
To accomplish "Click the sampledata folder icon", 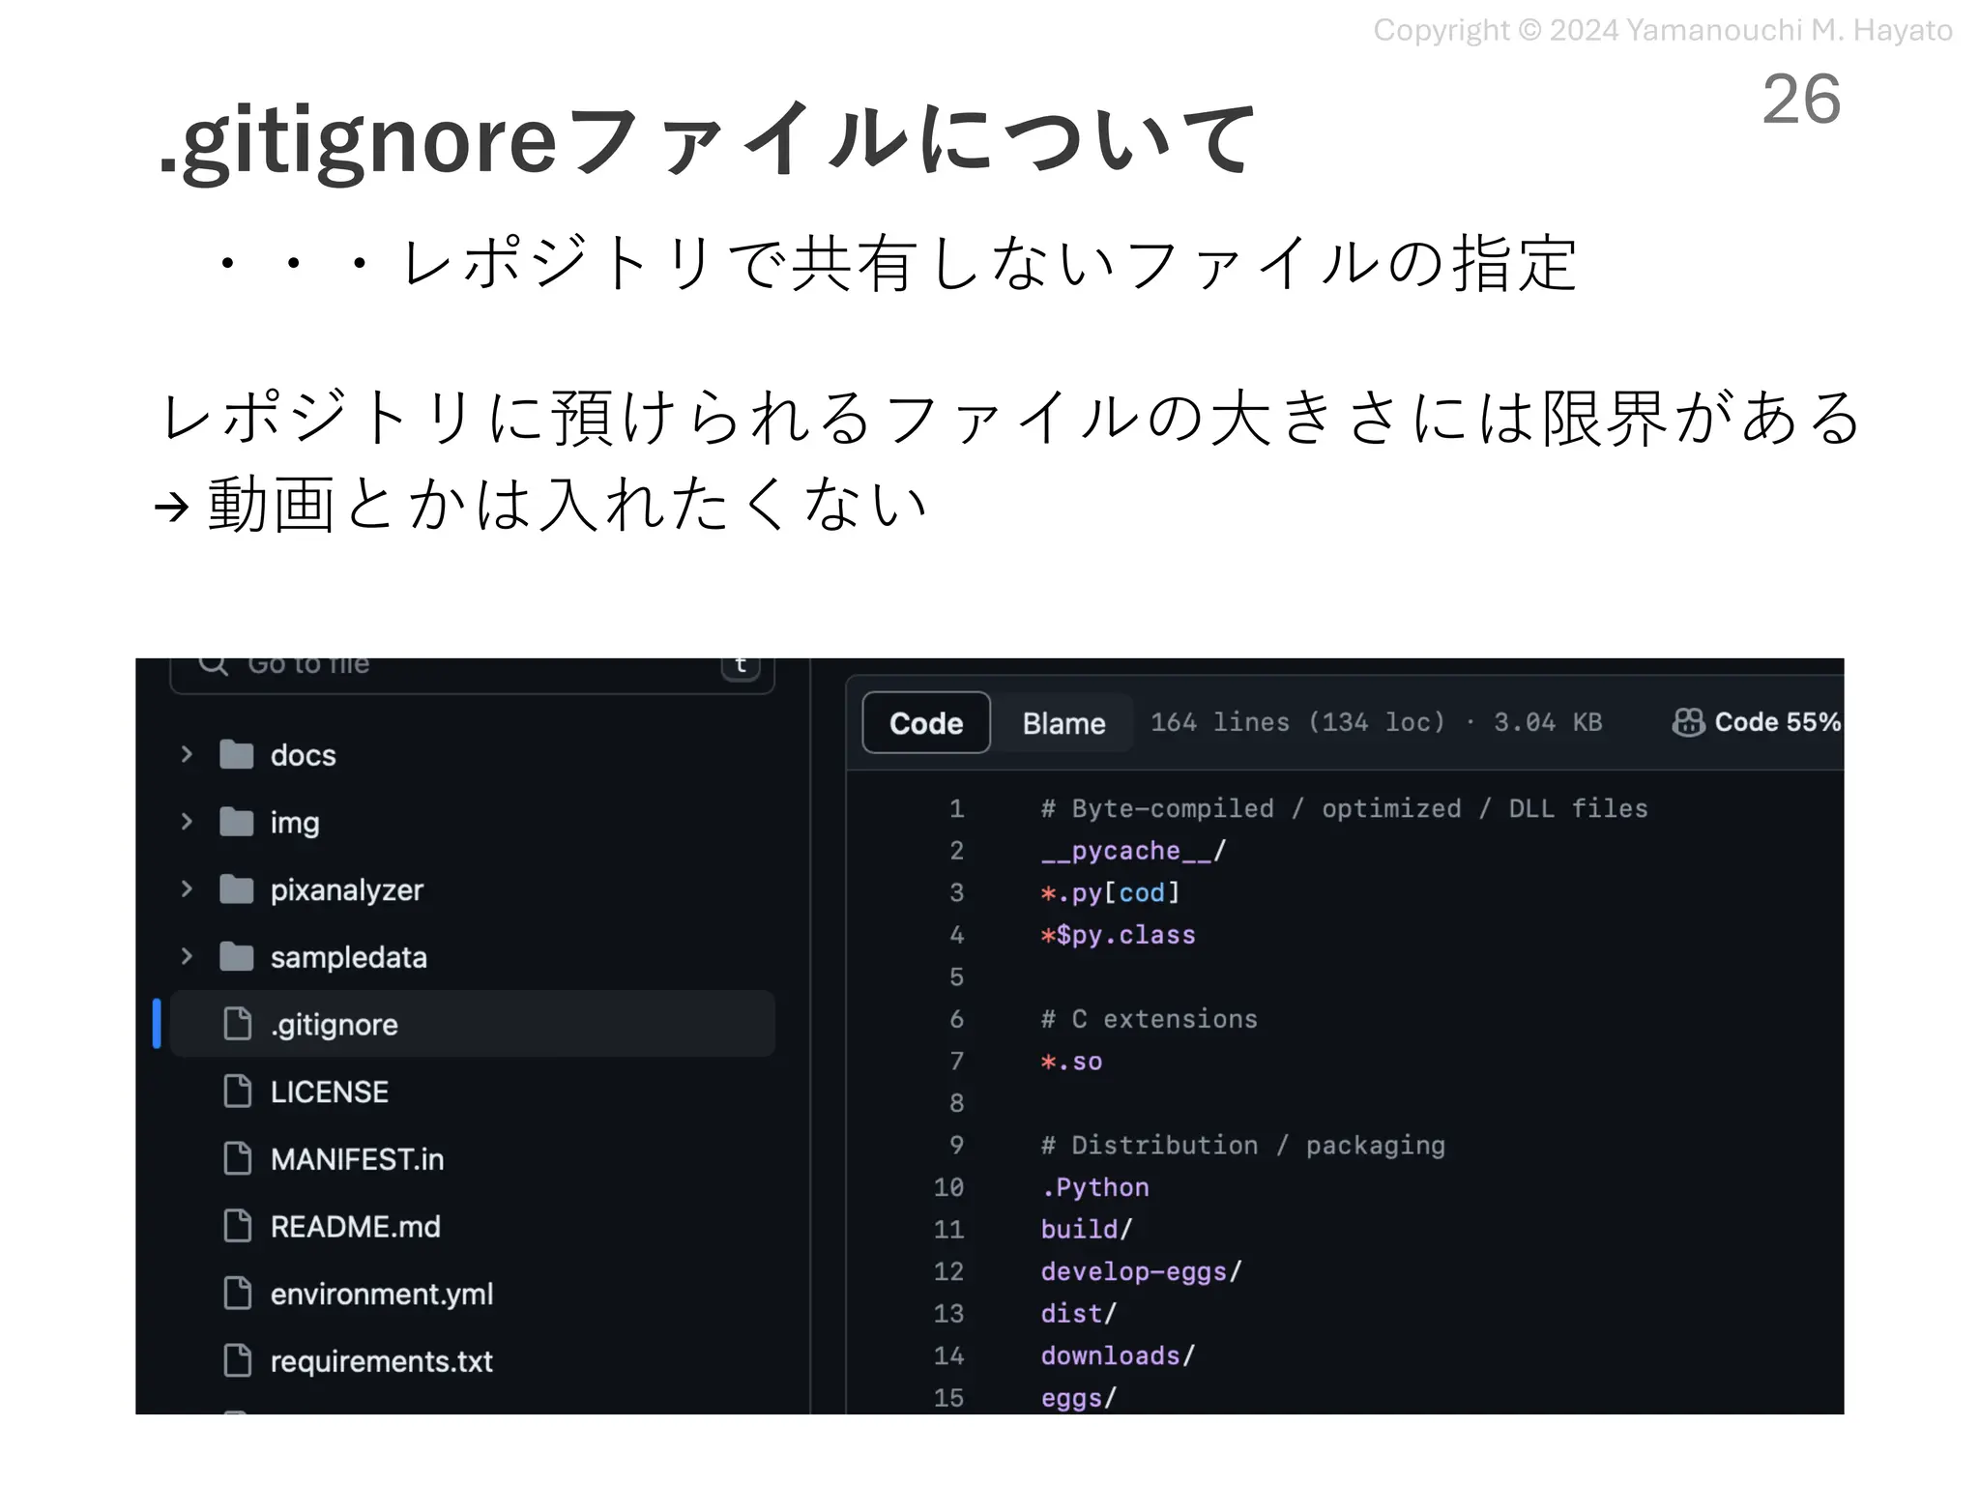I will tap(237, 957).
